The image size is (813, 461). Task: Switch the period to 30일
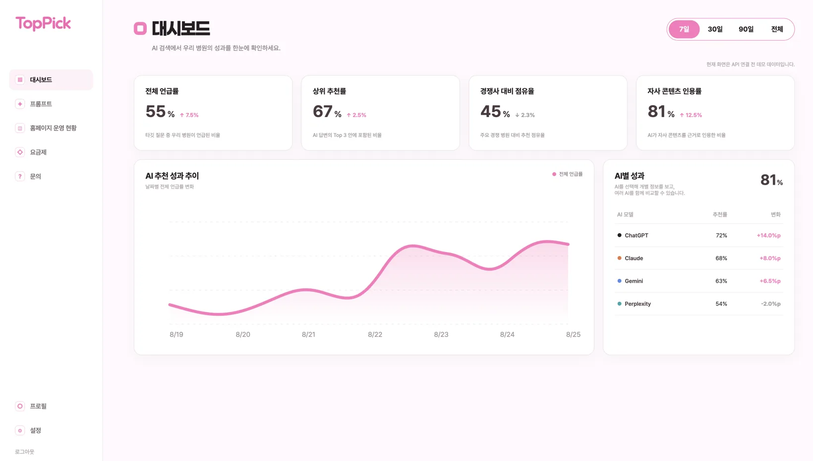click(x=715, y=29)
